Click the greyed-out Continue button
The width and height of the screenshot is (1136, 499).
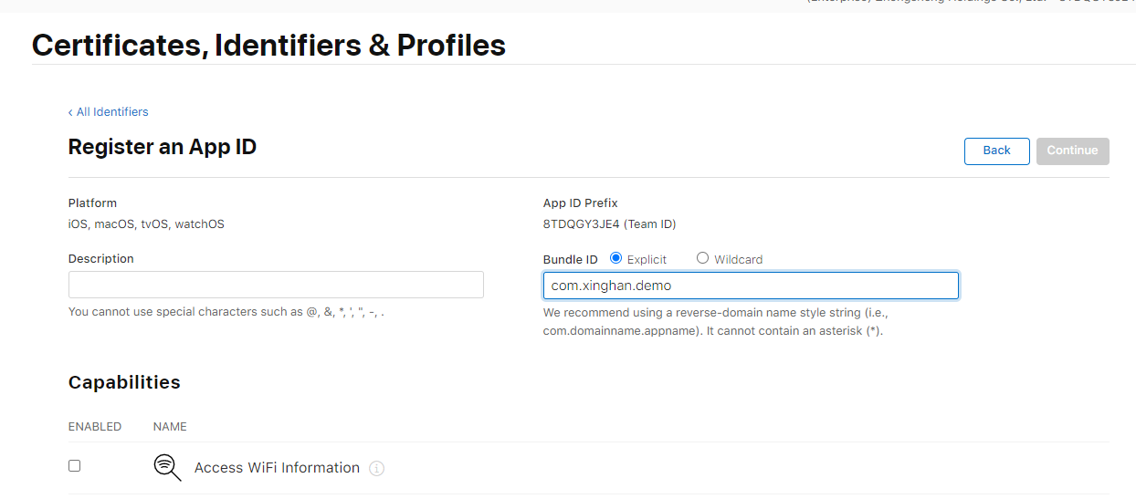(1072, 151)
